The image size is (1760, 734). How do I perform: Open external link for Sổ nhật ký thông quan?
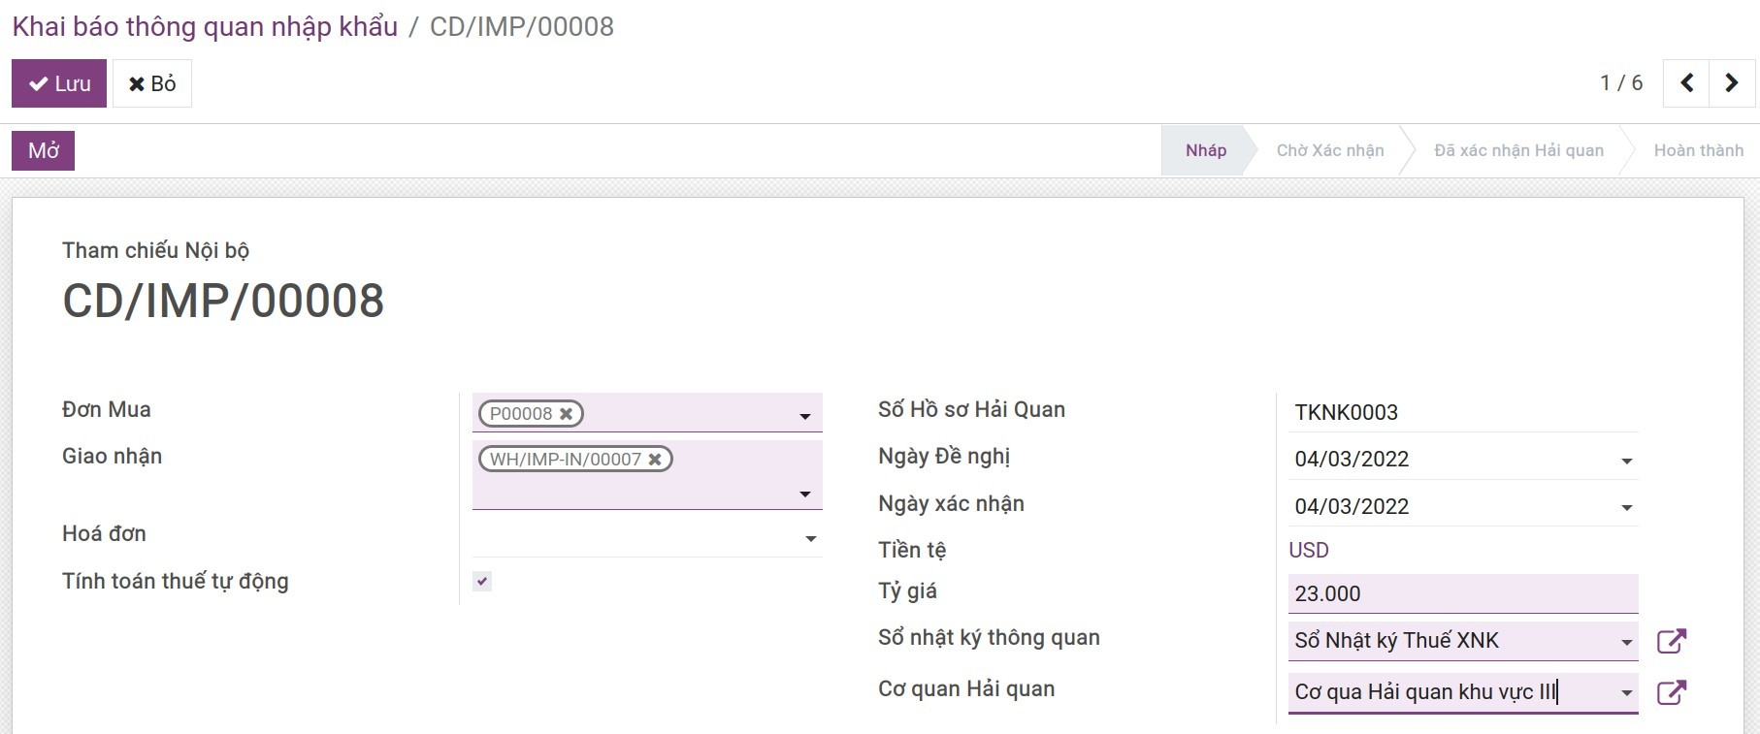pos(1671,641)
